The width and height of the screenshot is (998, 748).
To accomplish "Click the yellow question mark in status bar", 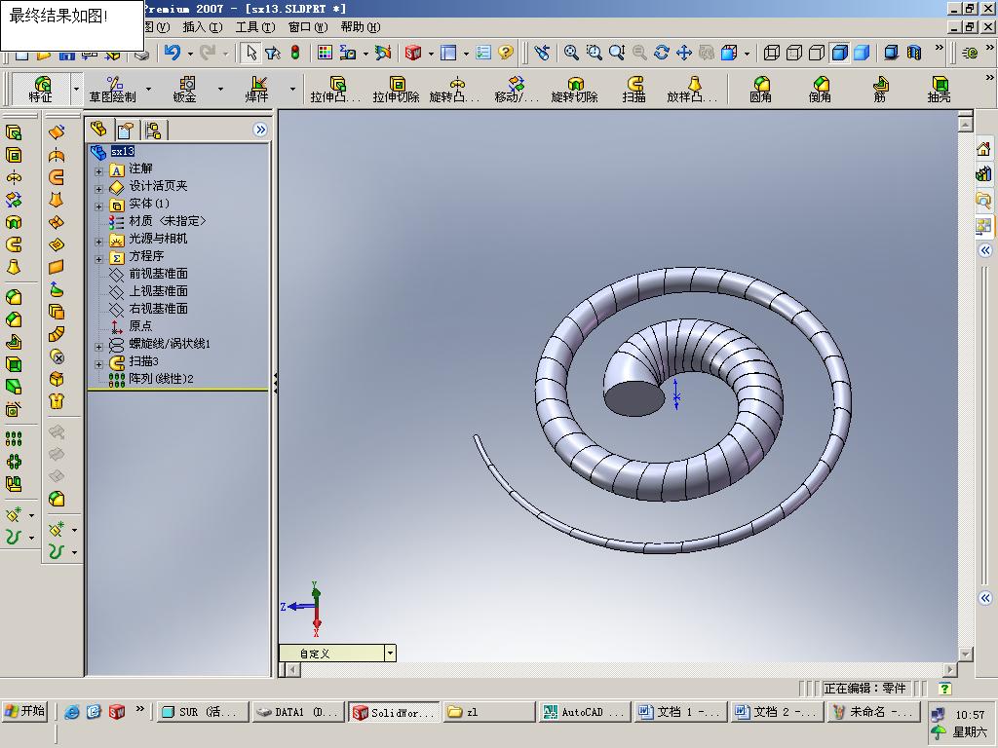I will point(945,689).
